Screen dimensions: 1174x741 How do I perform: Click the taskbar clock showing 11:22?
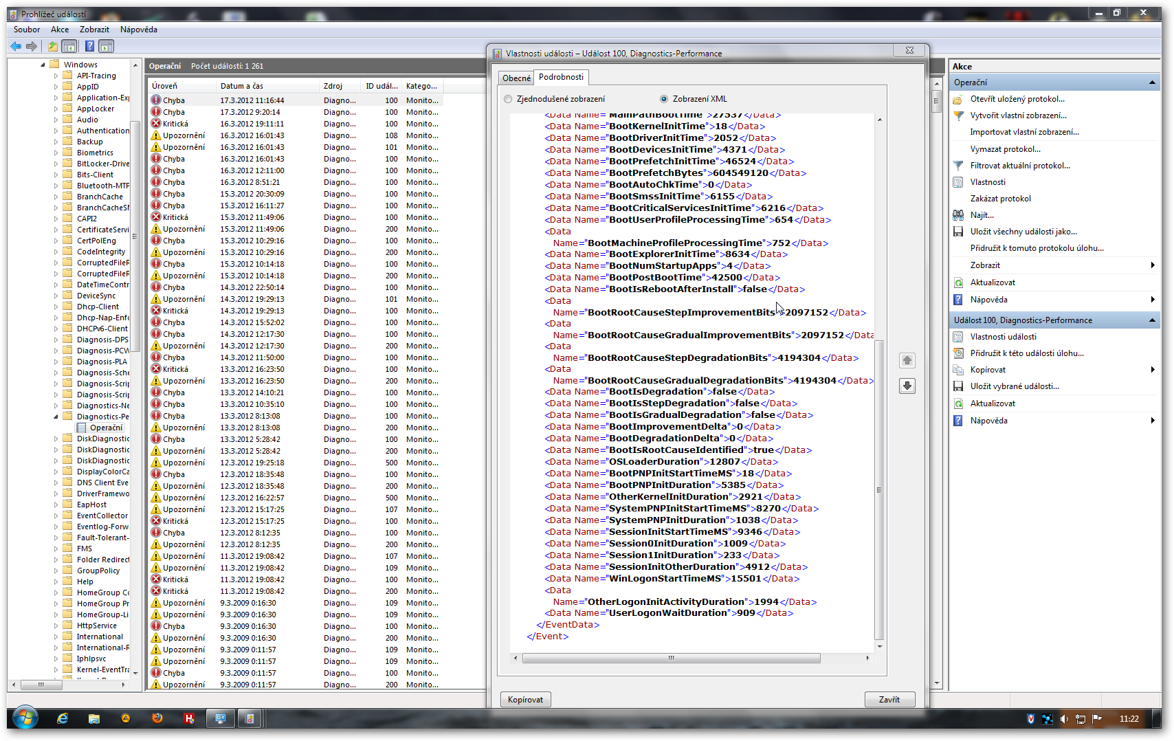tap(1129, 719)
